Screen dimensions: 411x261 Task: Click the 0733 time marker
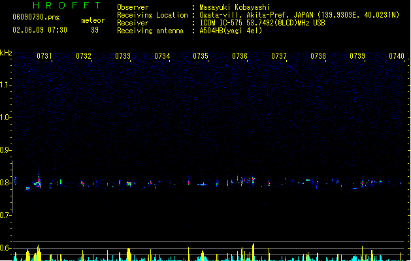coord(123,56)
